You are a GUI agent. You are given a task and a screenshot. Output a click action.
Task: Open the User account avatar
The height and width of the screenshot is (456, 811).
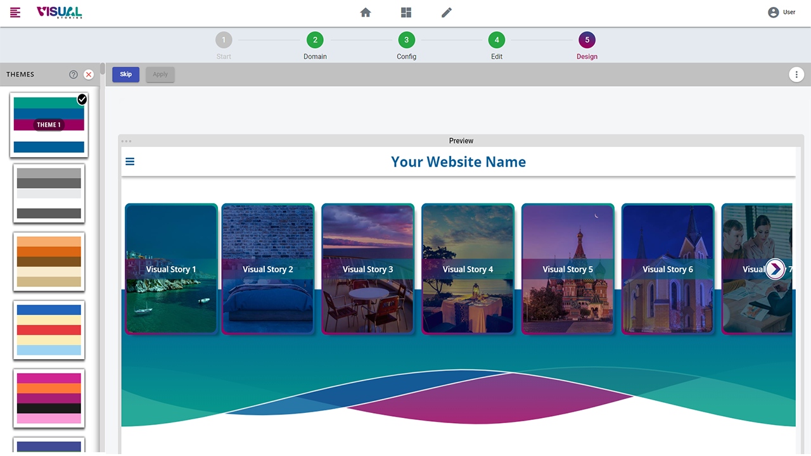[773, 13]
